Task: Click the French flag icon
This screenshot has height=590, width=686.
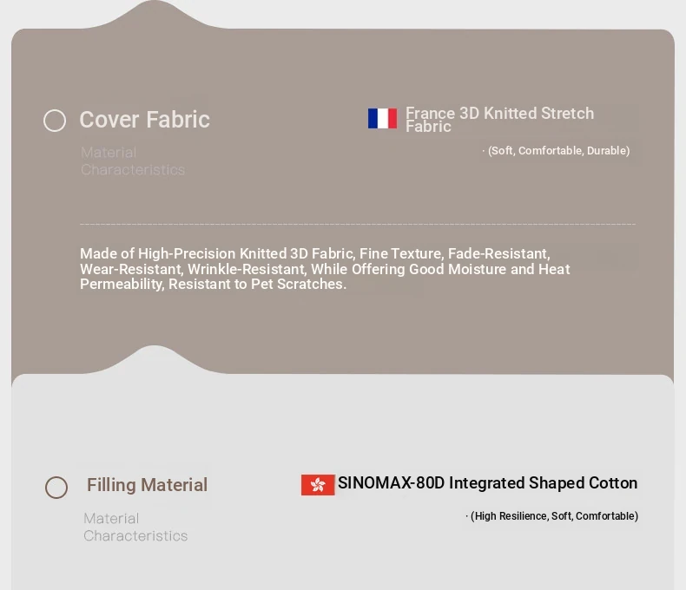Action: [x=382, y=119]
